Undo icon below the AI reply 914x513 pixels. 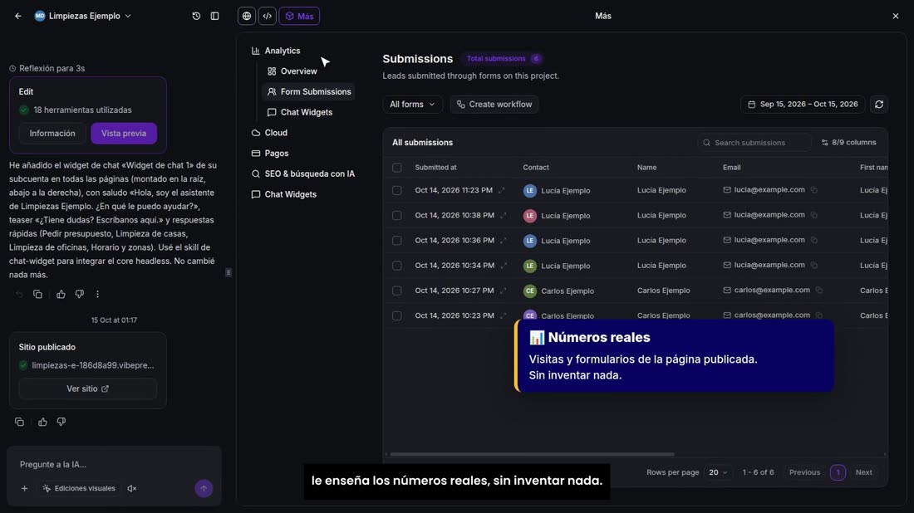tap(19, 295)
